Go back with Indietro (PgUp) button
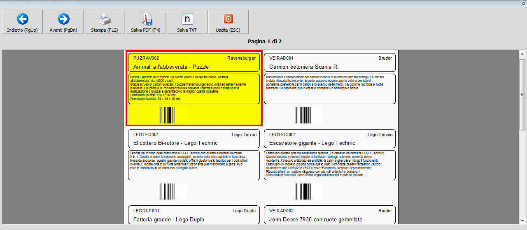 22,22
